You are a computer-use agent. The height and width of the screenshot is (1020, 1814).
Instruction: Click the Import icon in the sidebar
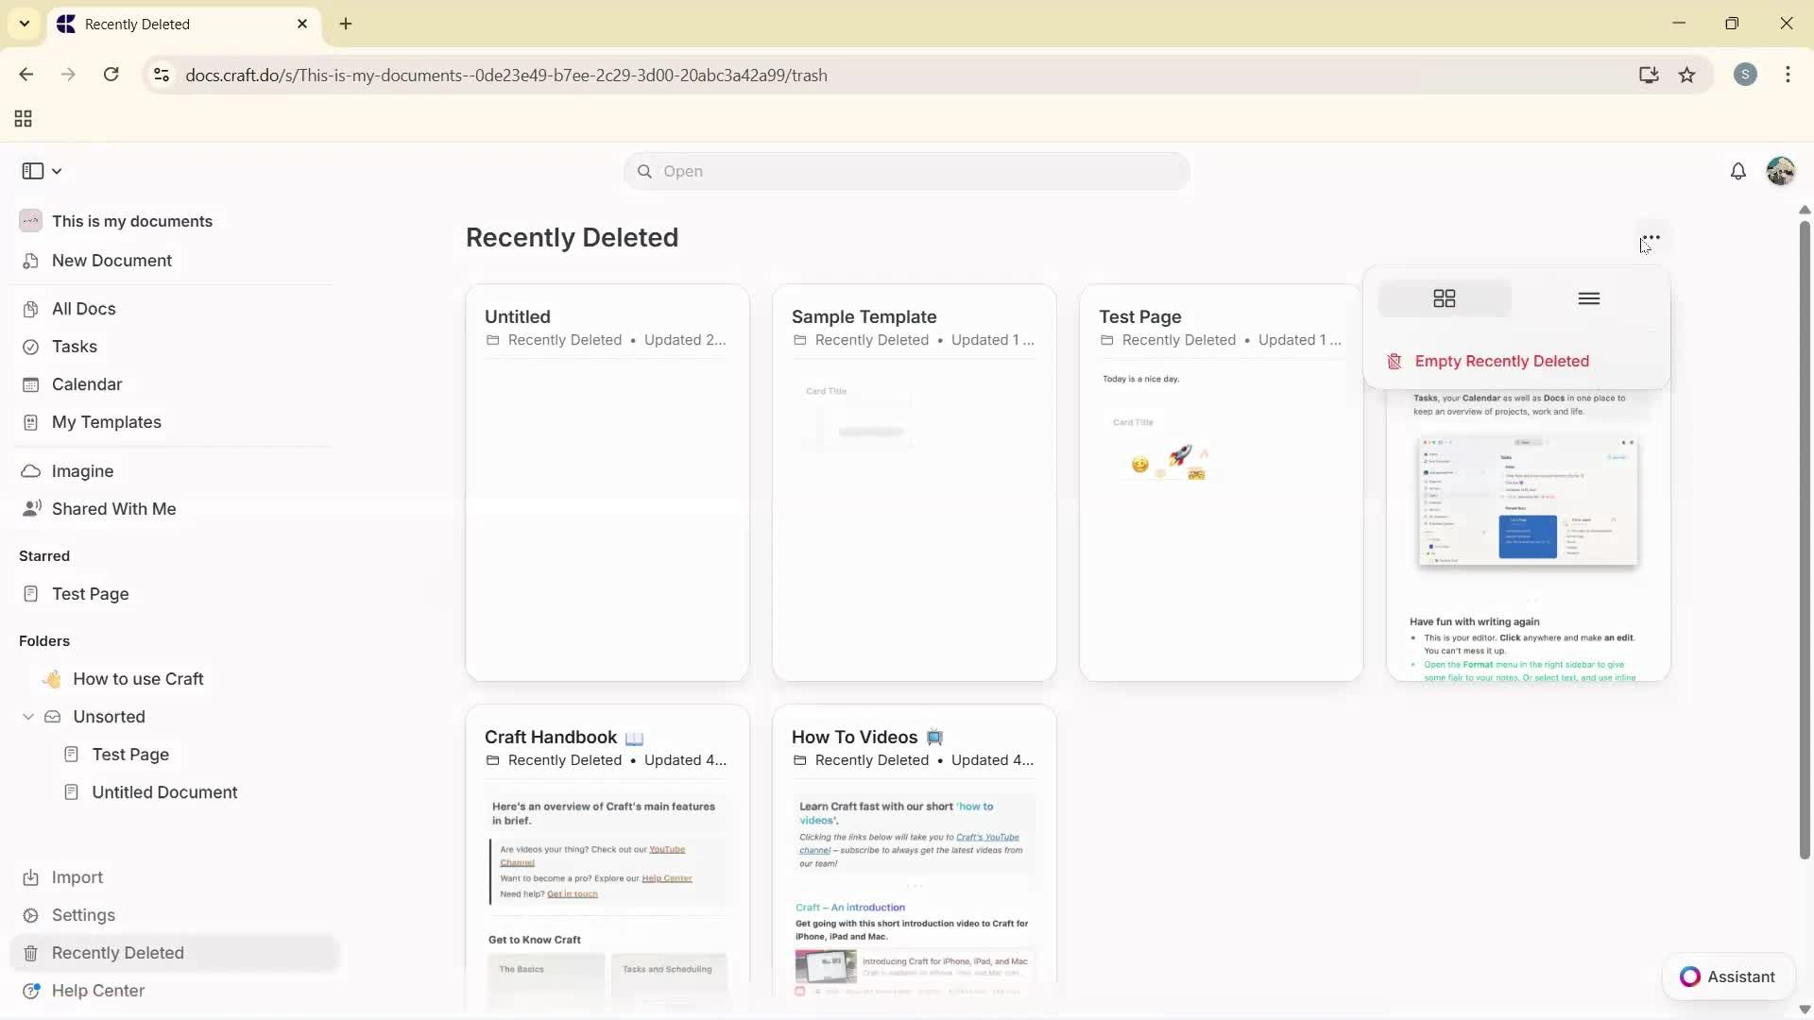coord(31,877)
